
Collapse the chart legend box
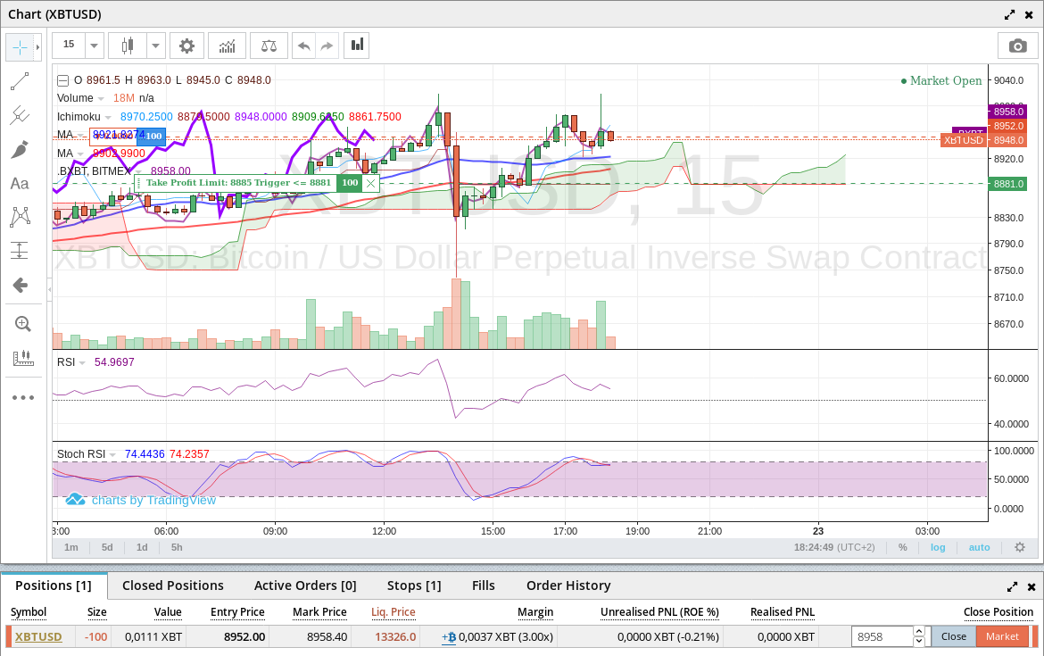(62, 80)
